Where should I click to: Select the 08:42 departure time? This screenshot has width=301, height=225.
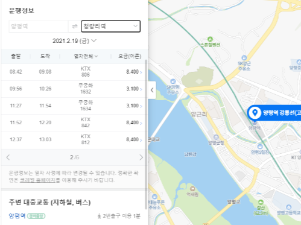coord(16,72)
